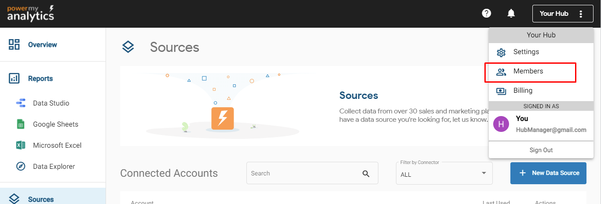This screenshot has width=601, height=204.
Task: Click the Power My Analytics logo
Action: (x=30, y=13)
